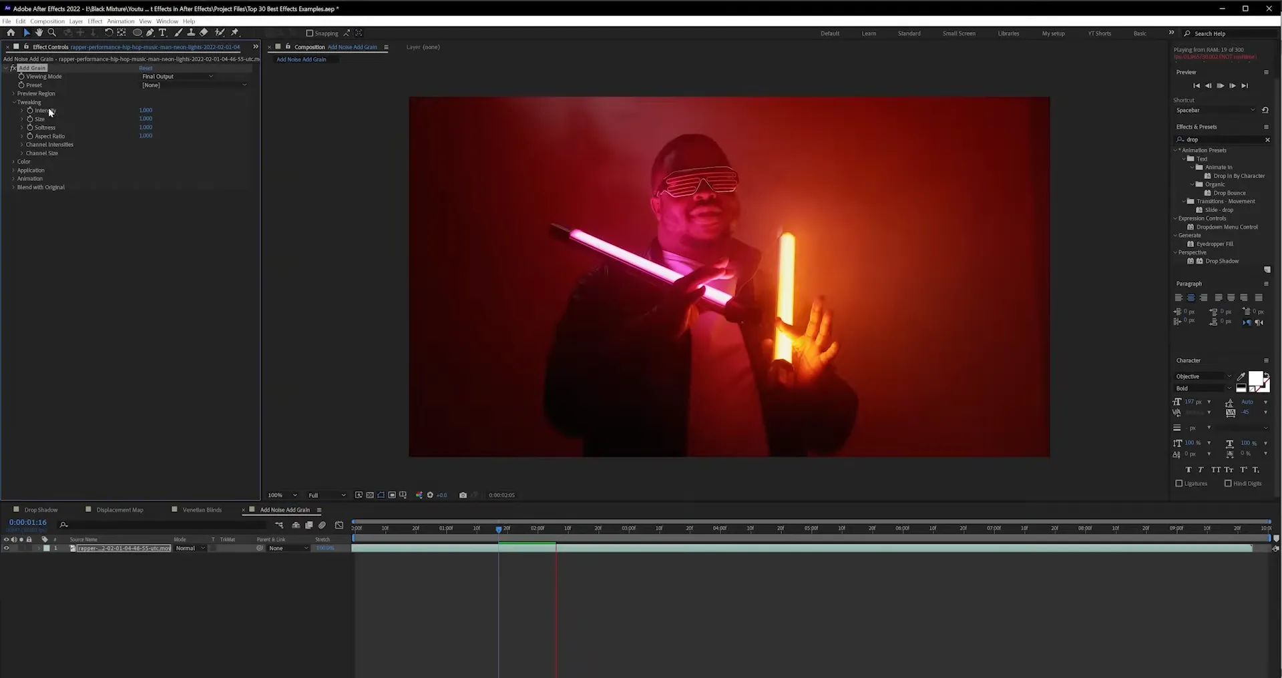Toggle video eye for rapper layer

click(7, 549)
